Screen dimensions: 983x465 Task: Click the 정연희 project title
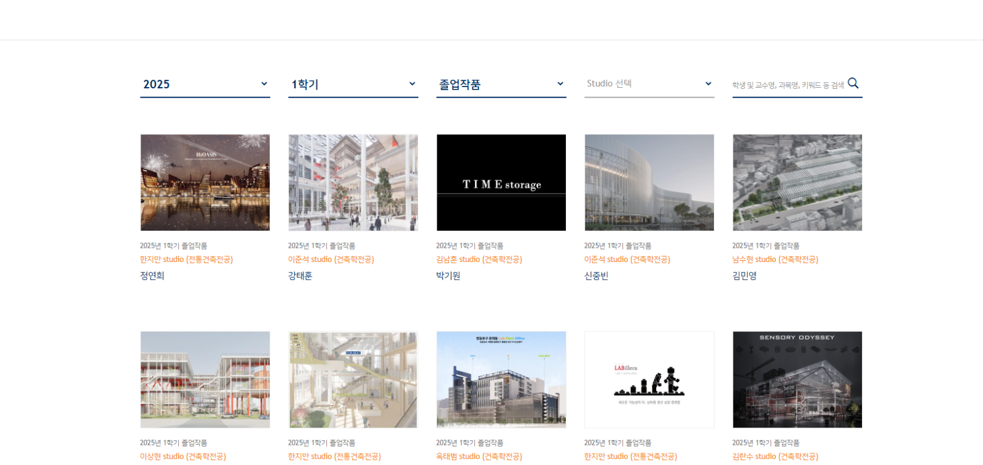tap(152, 276)
